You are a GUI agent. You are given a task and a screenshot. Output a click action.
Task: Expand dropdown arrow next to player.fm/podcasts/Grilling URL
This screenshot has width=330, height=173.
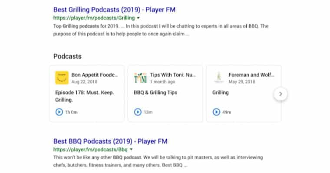138,18
